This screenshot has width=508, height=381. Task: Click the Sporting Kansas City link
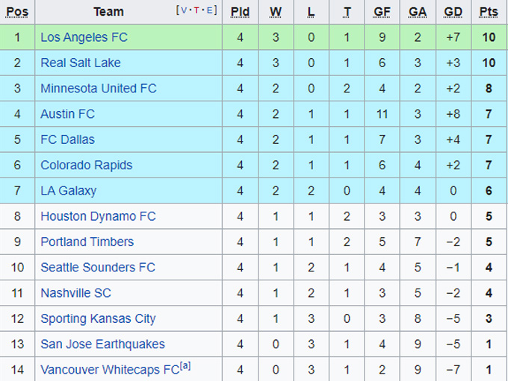coord(98,318)
